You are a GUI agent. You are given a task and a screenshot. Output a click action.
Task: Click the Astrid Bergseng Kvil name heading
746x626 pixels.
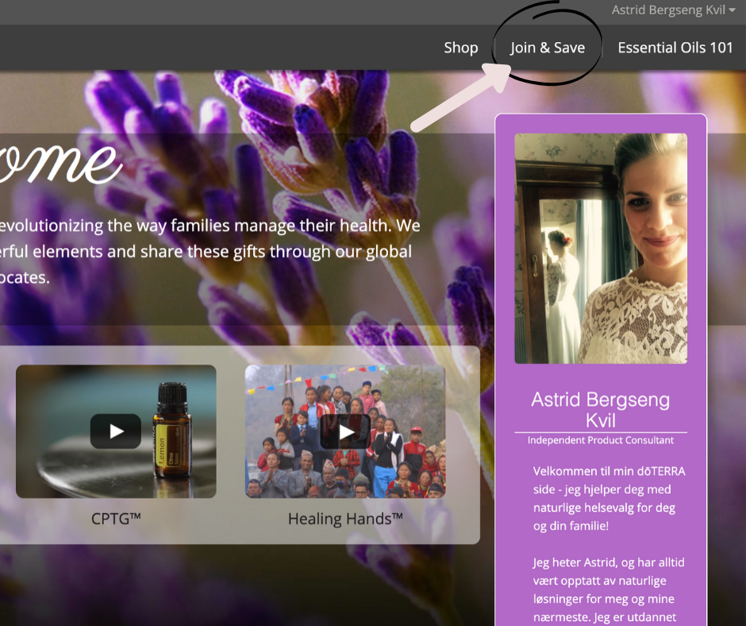(601, 410)
